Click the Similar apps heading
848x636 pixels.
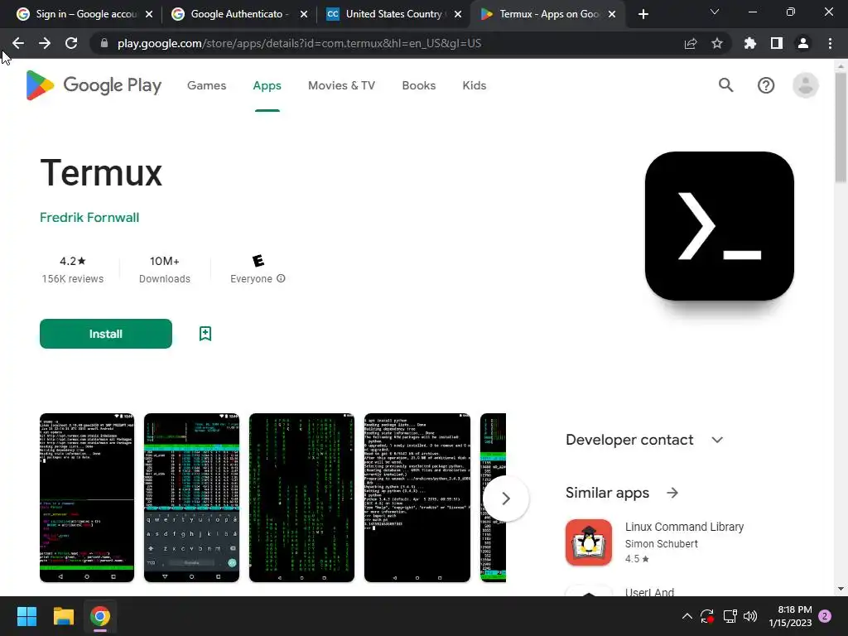(607, 493)
